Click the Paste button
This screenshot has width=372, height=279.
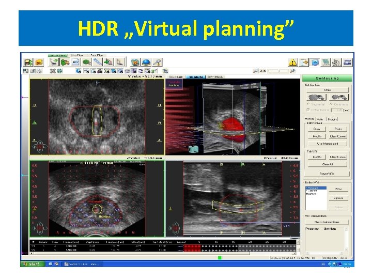click(x=338, y=129)
